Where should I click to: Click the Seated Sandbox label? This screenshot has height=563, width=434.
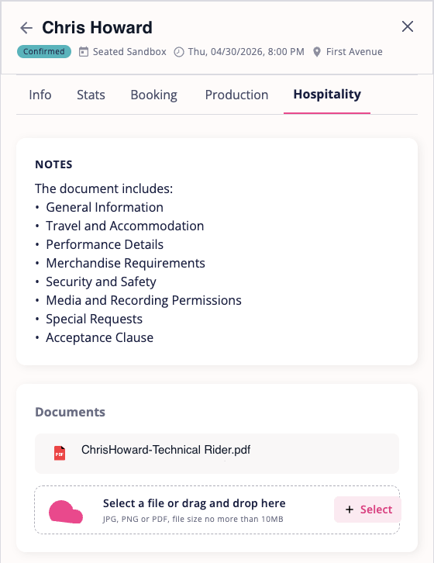pos(129,52)
